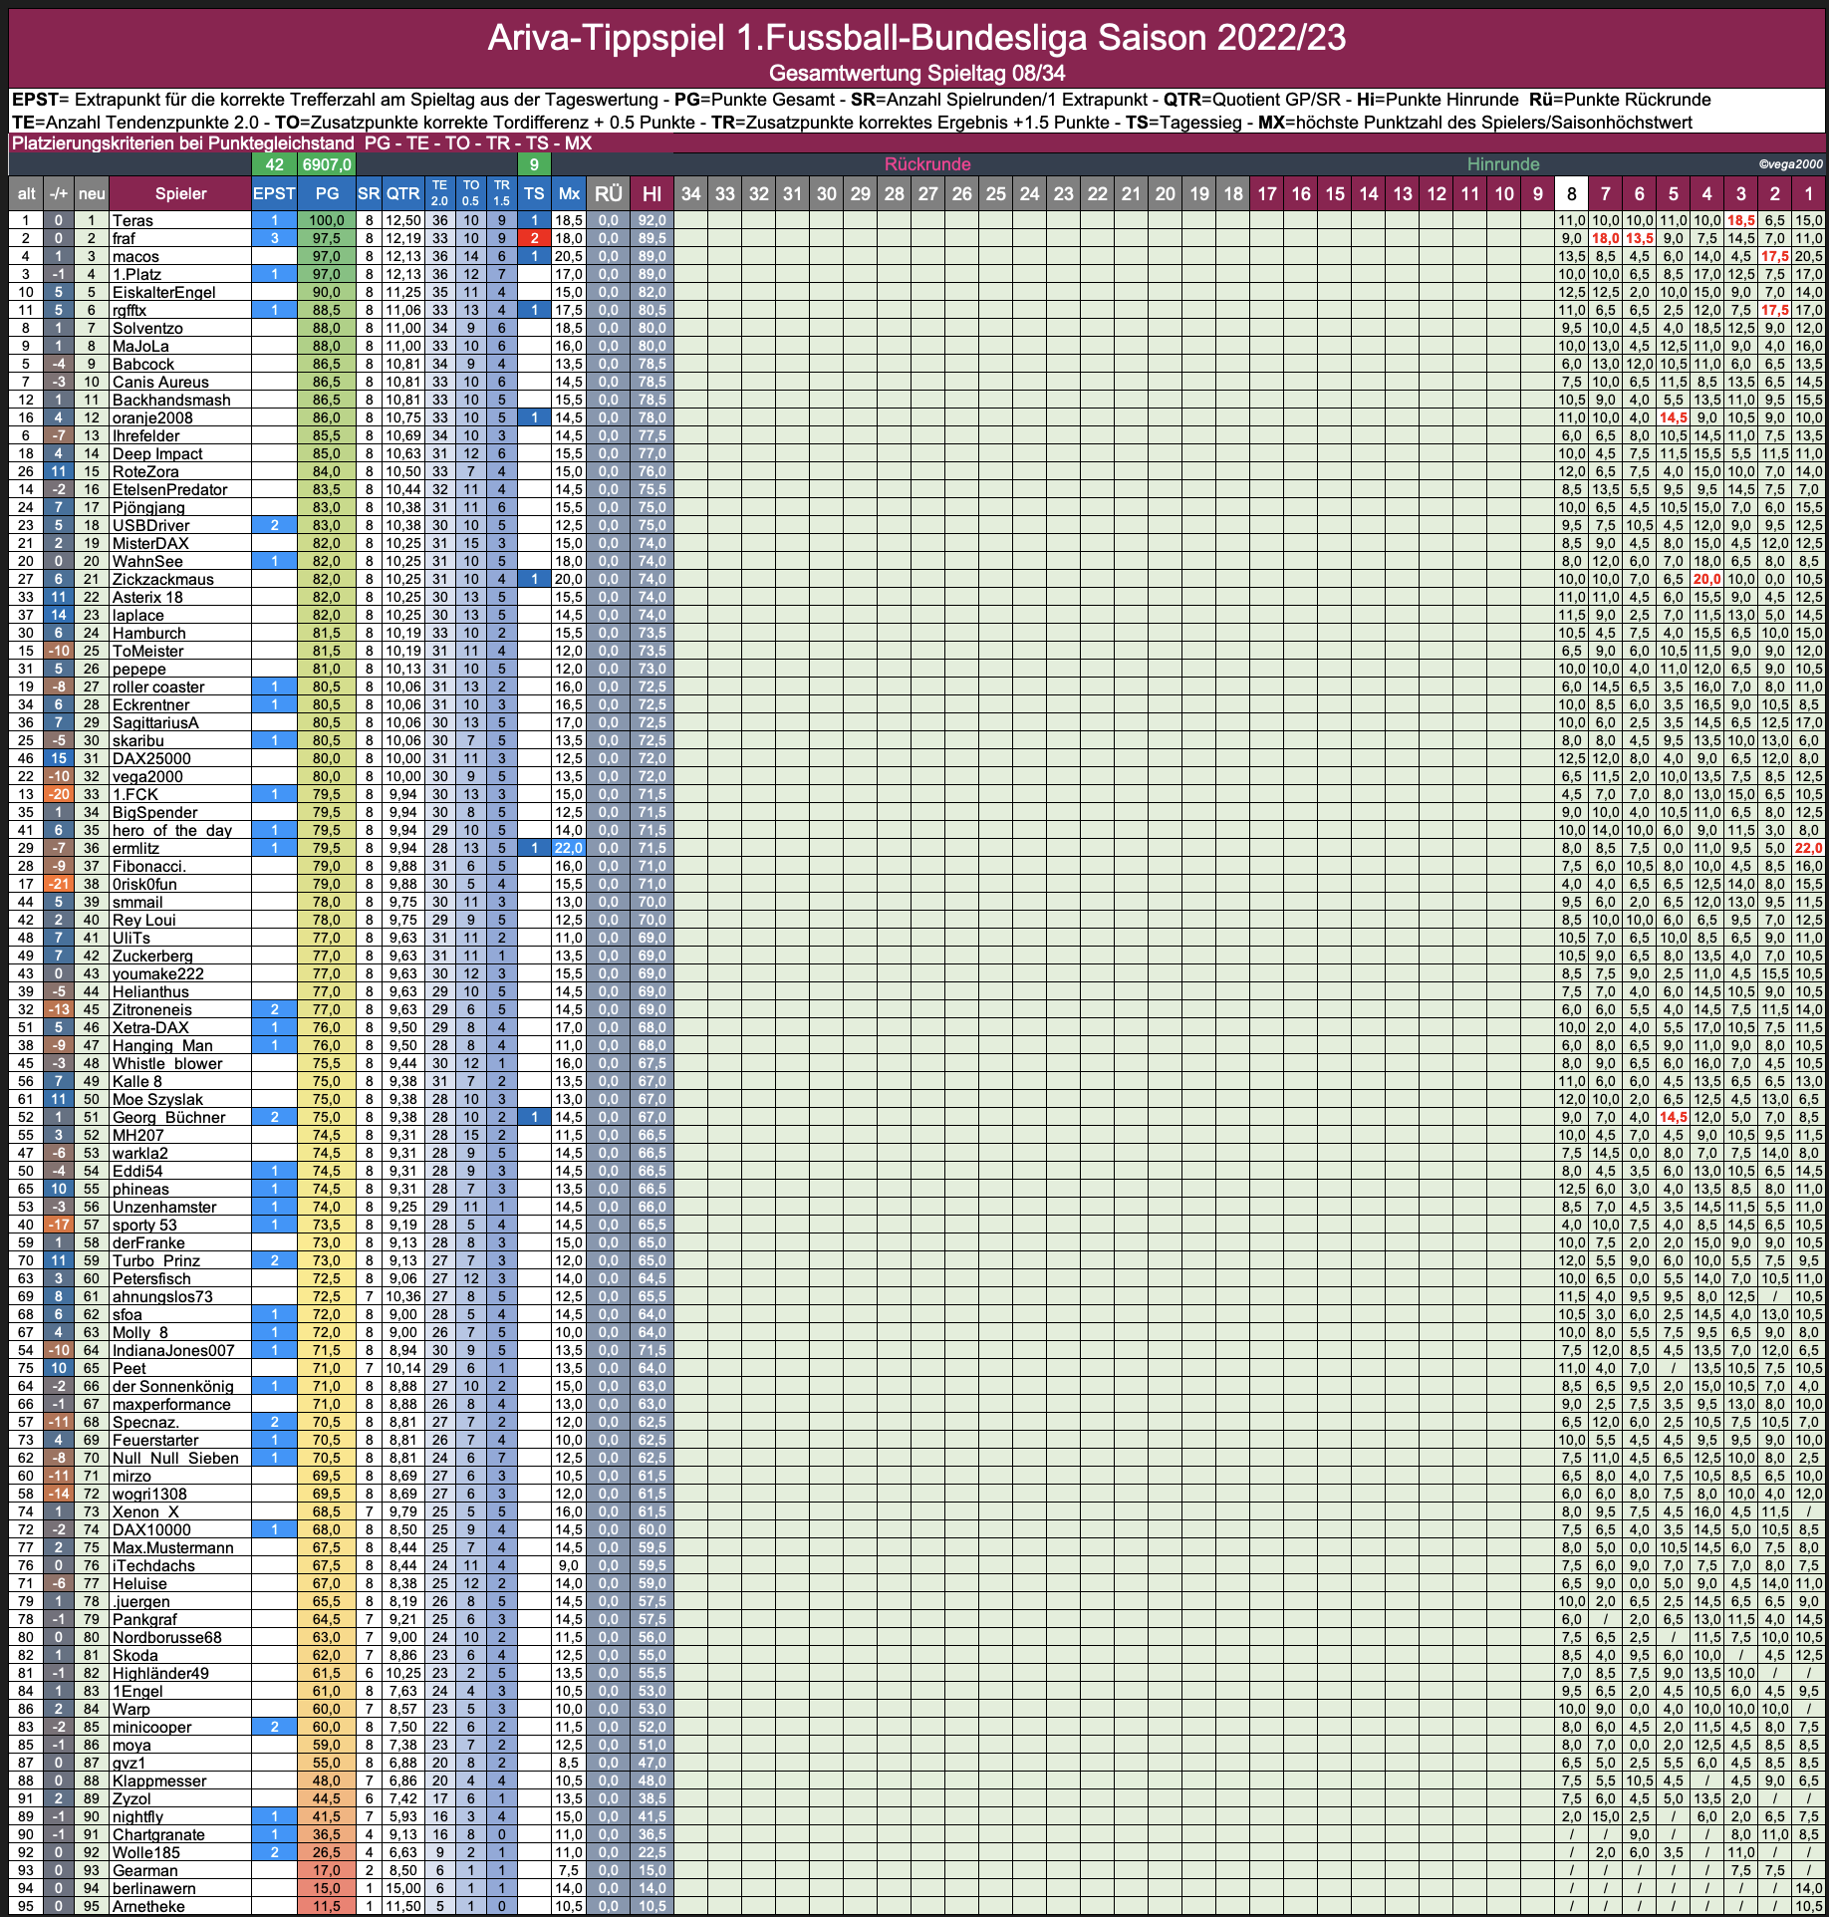Click Teras's total points cell '100,0'

pyautogui.click(x=327, y=220)
